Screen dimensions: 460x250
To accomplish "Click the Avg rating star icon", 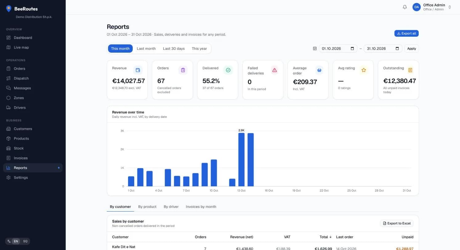I will coord(364,70).
